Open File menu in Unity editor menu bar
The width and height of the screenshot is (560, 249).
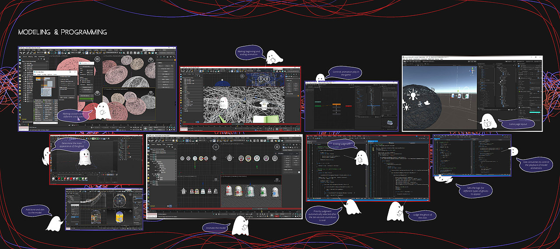click(x=404, y=59)
